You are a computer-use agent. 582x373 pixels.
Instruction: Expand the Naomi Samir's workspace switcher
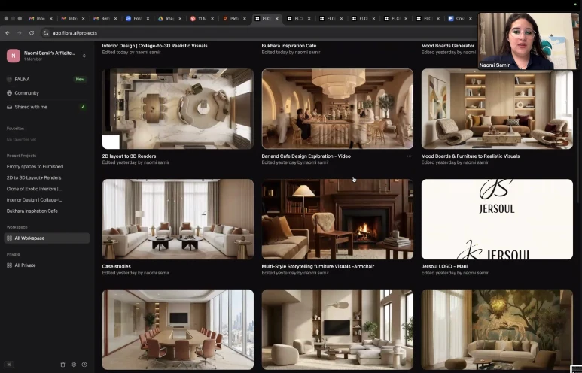tap(84, 56)
